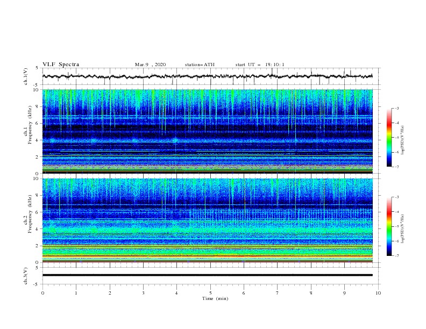Click the "3" tick on the Time axis
This screenshot has width=426, height=329.
pyautogui.click(x=143, y=293)
